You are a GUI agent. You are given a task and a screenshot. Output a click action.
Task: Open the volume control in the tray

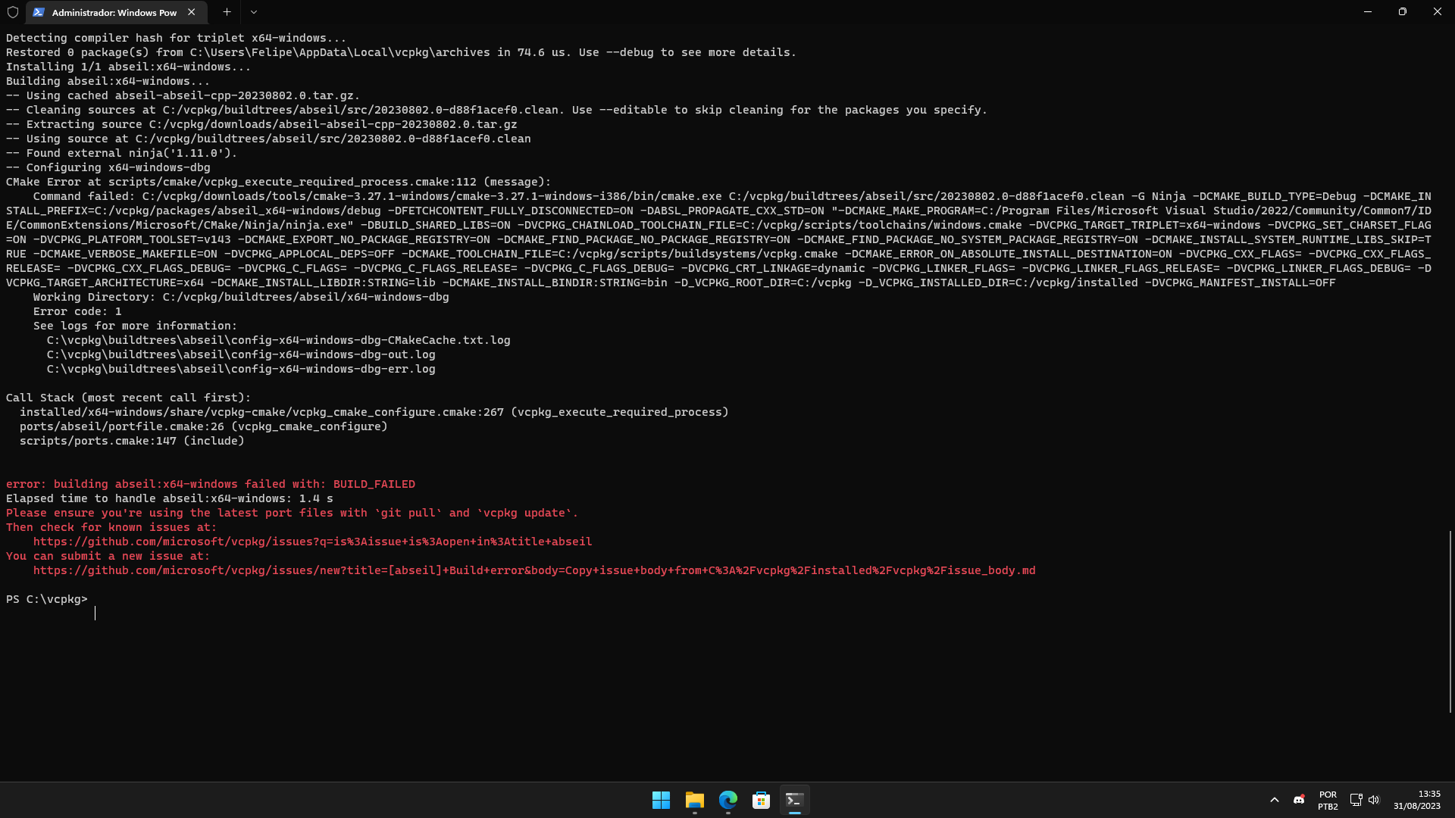coord(1374,800)
